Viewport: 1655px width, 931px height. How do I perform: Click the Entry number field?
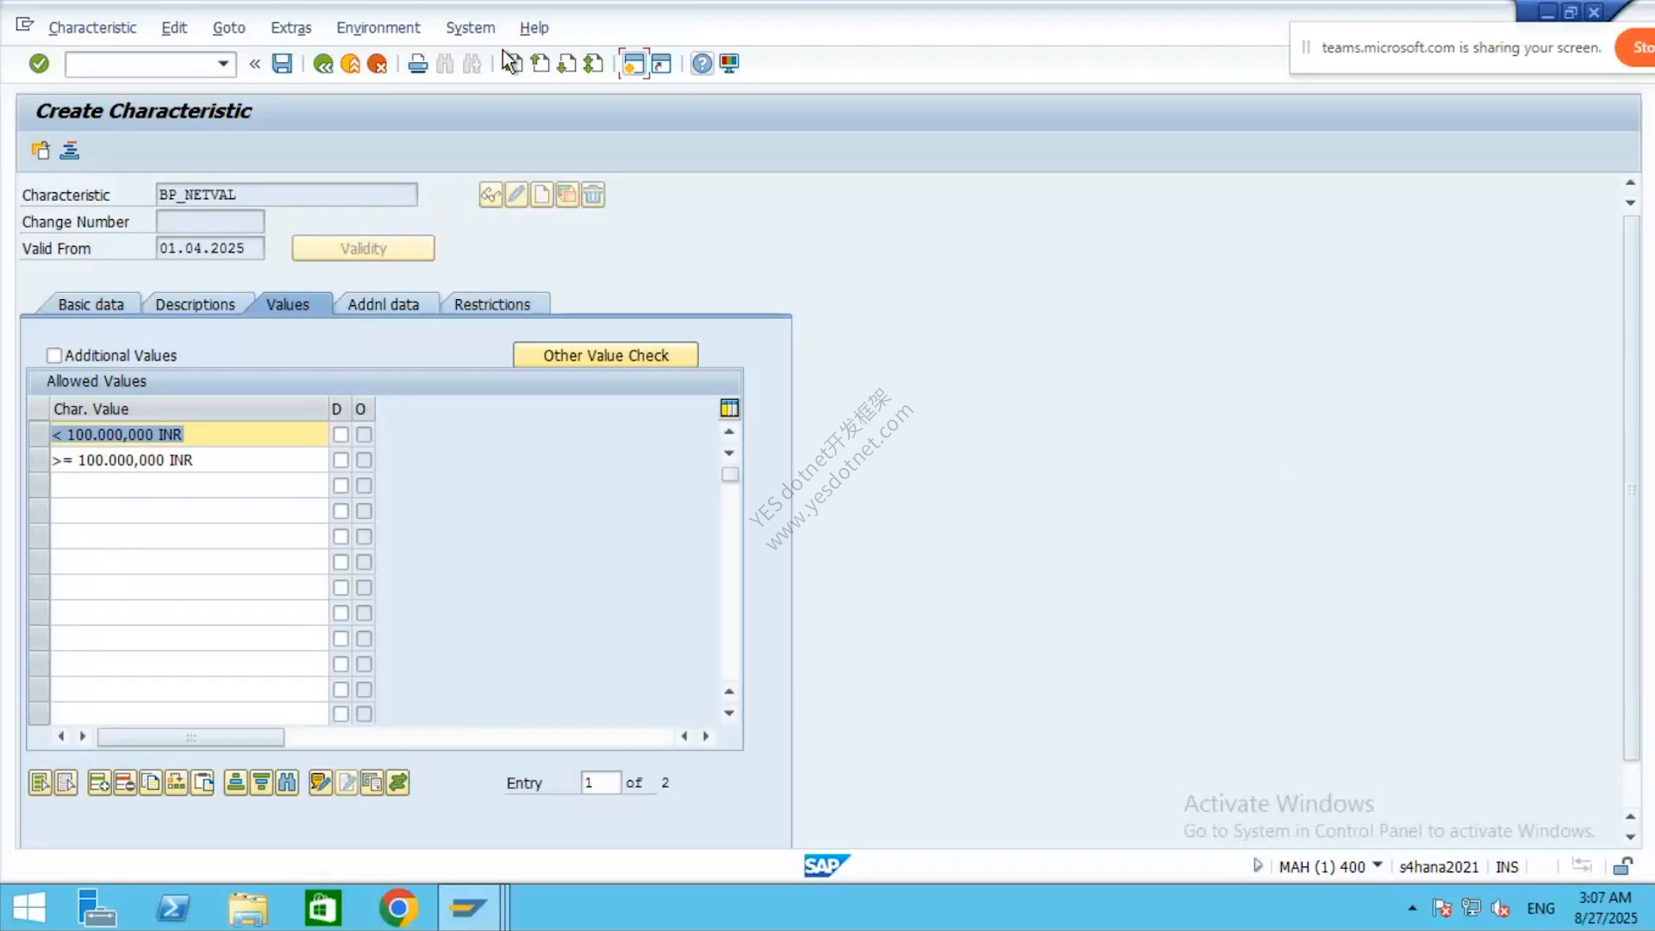(x=600, y=783)
